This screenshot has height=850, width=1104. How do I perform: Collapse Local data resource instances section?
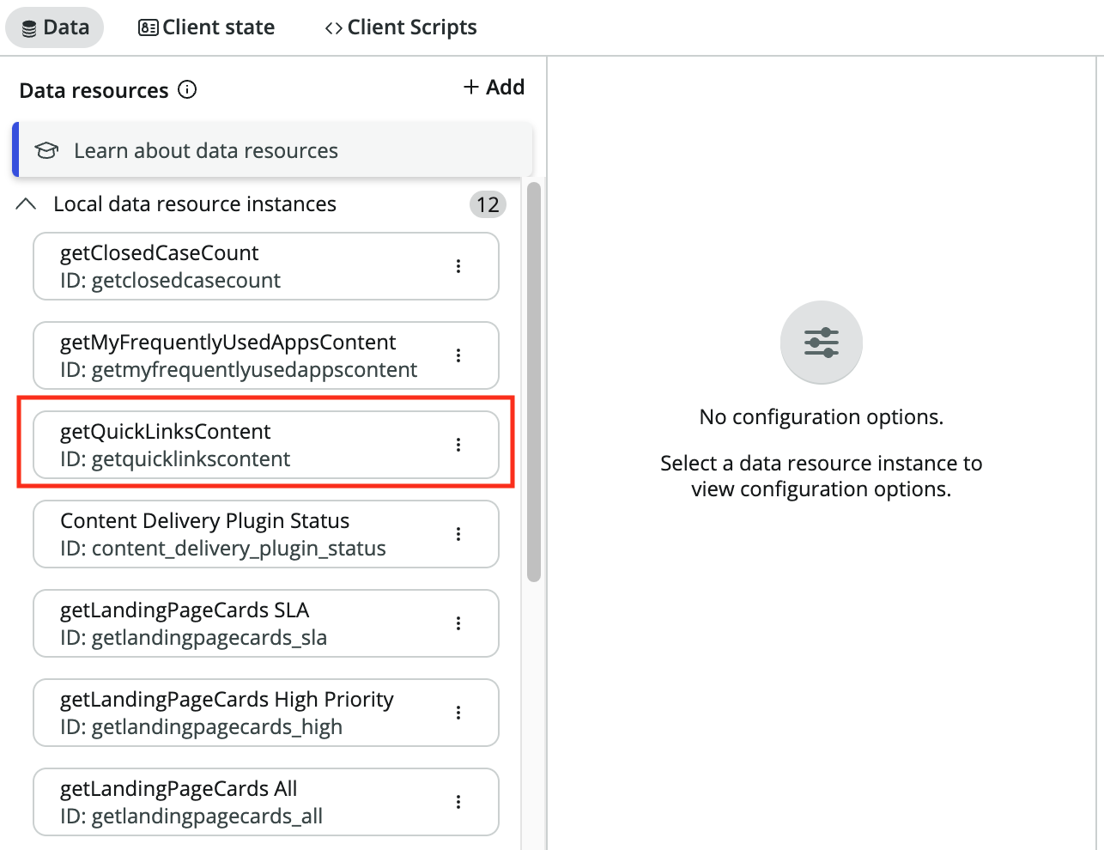[x=27, y=204]
